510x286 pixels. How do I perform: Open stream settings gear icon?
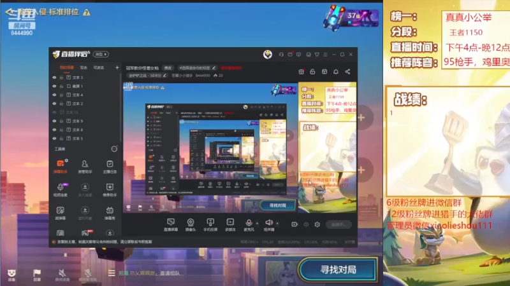317,224
